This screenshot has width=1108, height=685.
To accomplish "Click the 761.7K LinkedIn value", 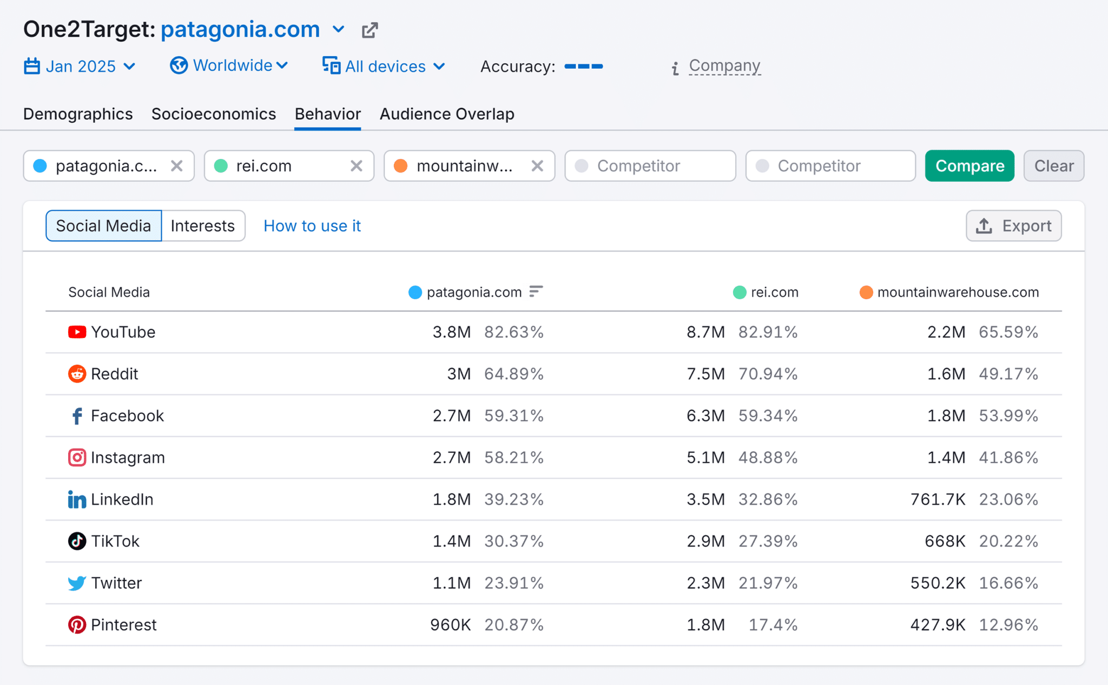I will coord(938,499).
